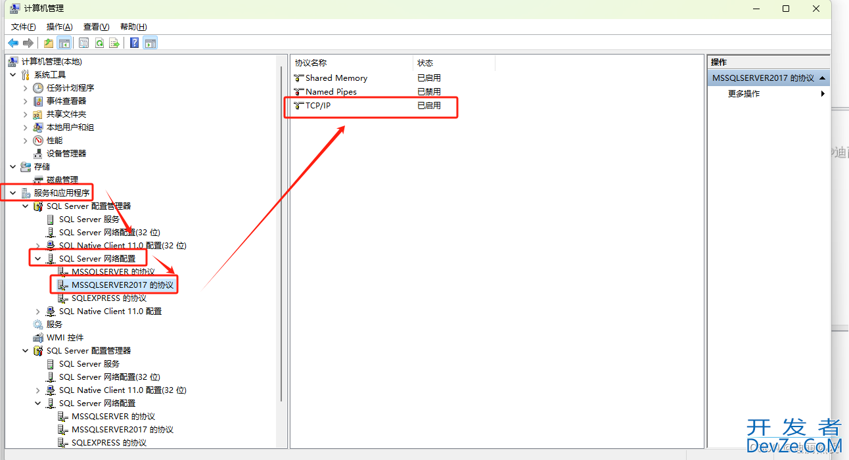Collapse the 系统工具 tree node arrow

pos(13,74)
